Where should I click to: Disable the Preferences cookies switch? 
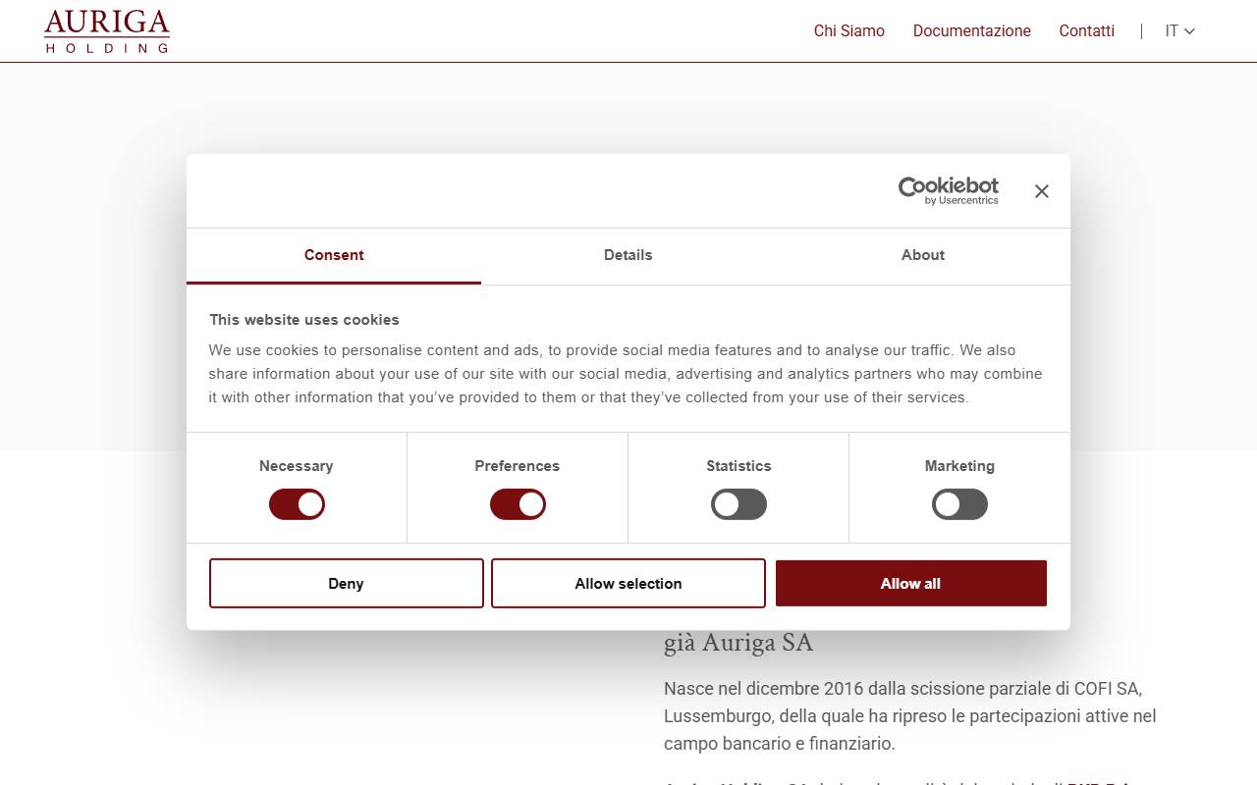[x=518, y=504]
